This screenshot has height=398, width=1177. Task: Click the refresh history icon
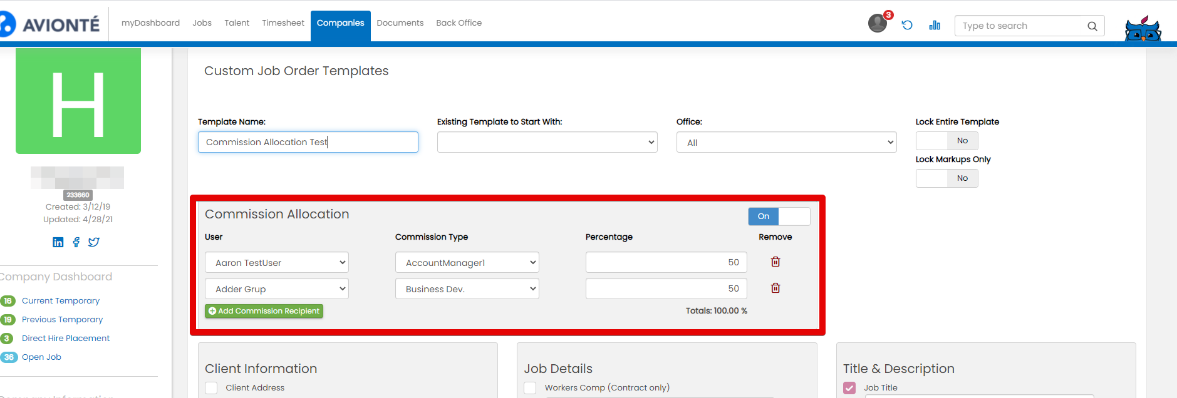click(907, 25)
